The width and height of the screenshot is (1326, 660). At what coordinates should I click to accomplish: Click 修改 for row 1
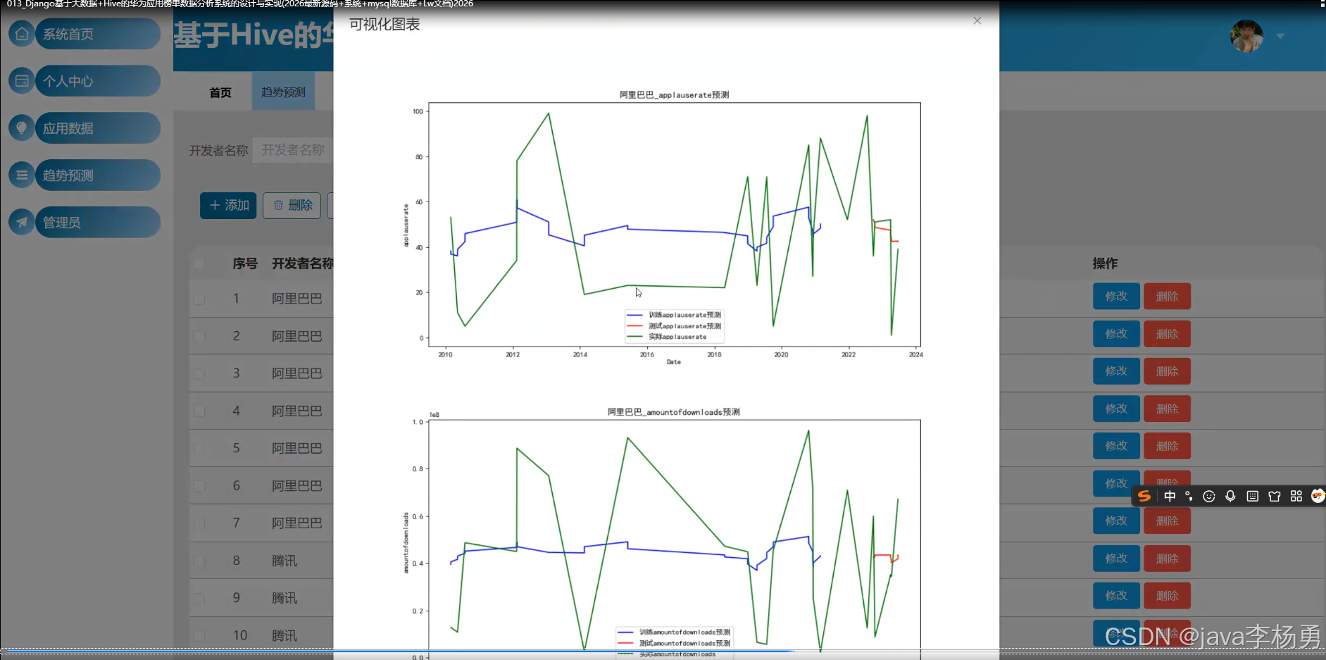pos(1116,297)
